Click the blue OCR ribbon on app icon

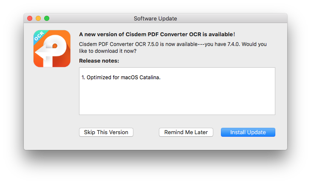coord(39,37)
